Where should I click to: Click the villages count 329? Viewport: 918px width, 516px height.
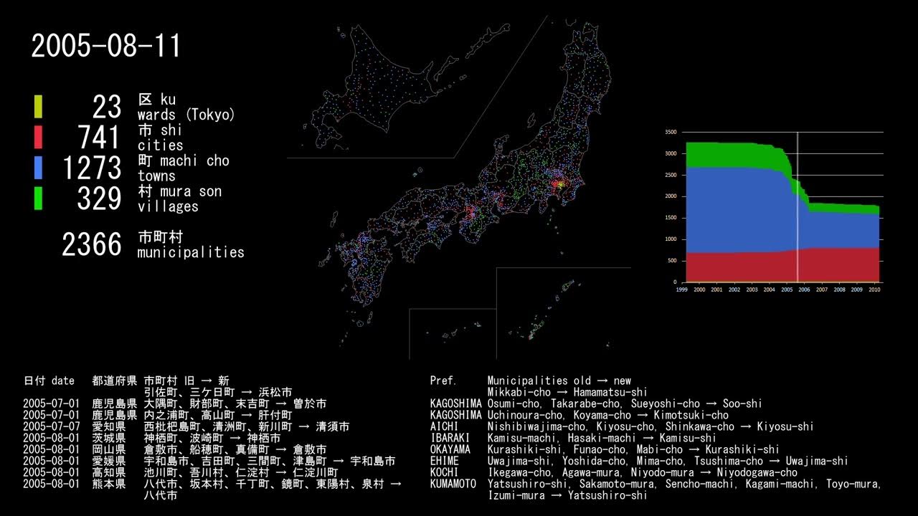coord(100,198)
